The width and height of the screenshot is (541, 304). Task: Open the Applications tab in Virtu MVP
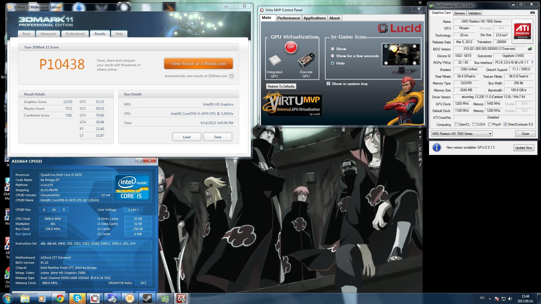[315, 18]
